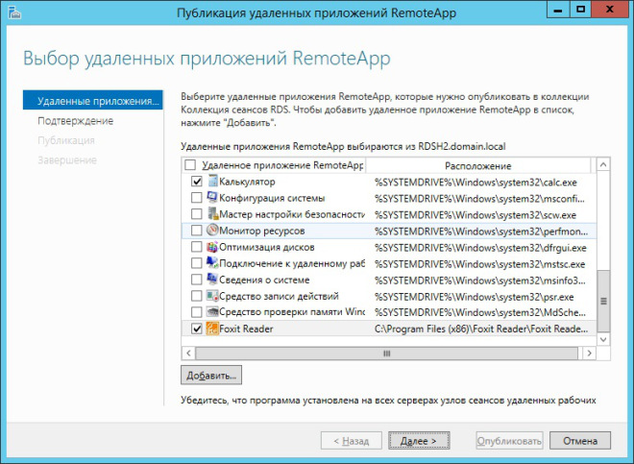634x464 pixels.
Task: Select the Удаленные приложения wizard step
Action: tap(94, 101)
